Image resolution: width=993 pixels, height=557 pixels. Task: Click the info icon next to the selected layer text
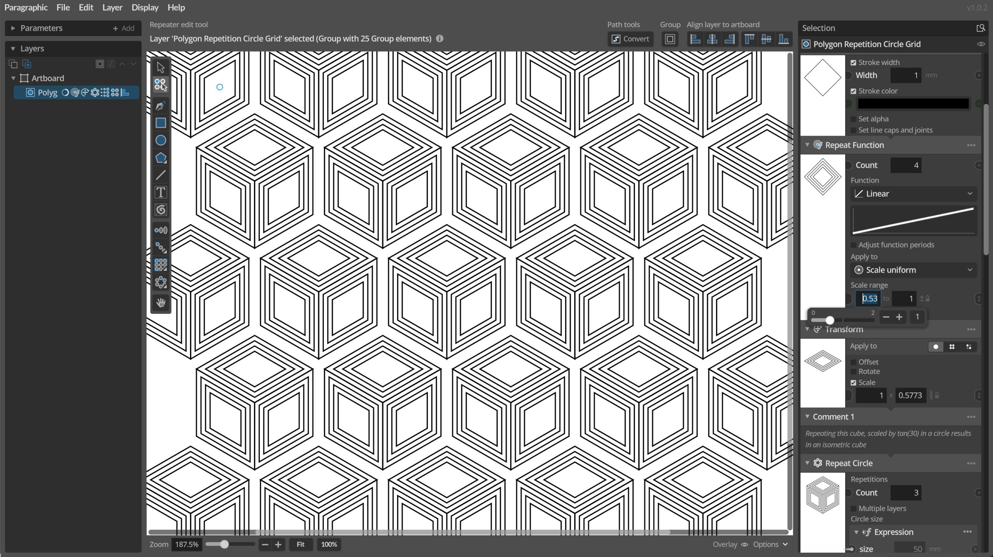(439, 38)
